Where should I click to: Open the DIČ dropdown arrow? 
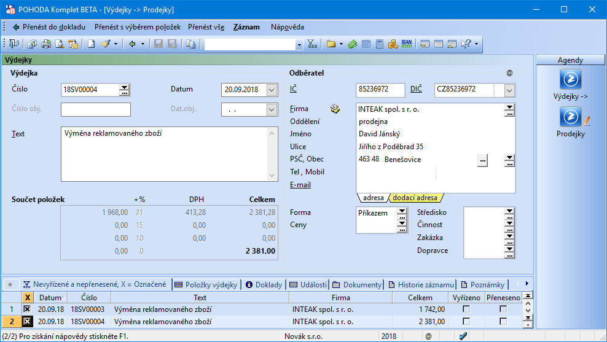click(x=509, y=90)
